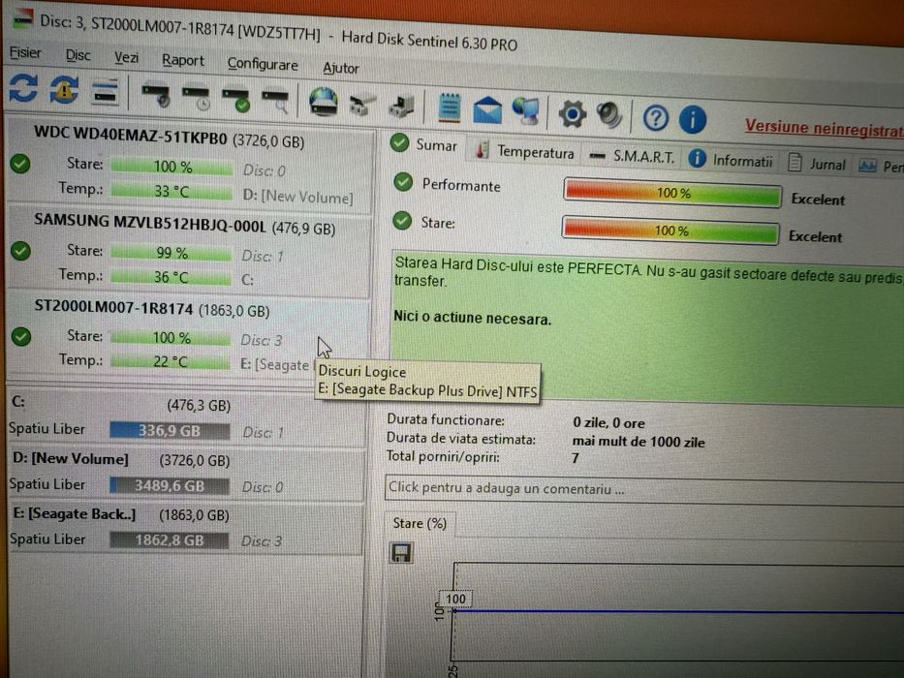Click the blue envelope email icon

tap(487, 109)
